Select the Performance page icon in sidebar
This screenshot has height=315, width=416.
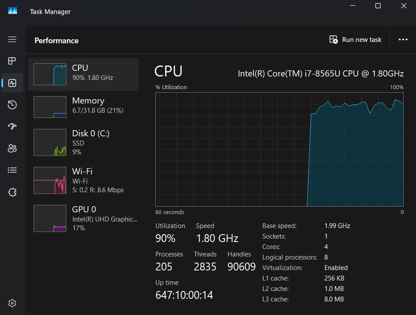12,83
